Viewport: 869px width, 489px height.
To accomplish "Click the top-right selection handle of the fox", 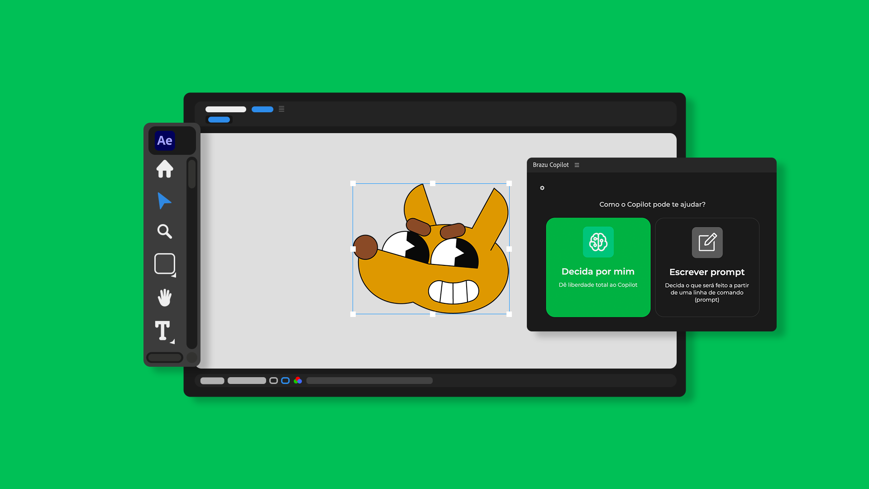I will tap(509, 183).
